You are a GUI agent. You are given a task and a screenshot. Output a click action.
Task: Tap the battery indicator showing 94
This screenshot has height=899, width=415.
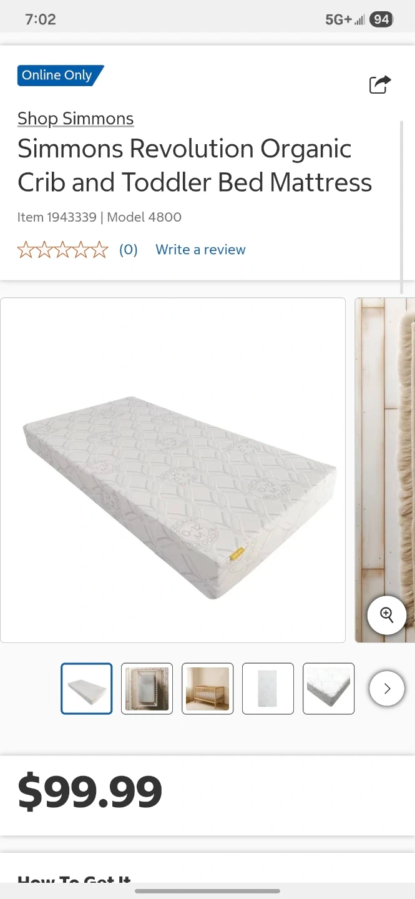tap(381, 19)
